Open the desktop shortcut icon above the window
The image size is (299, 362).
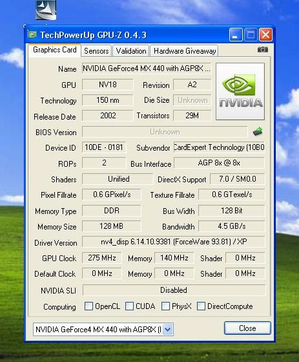46,10
